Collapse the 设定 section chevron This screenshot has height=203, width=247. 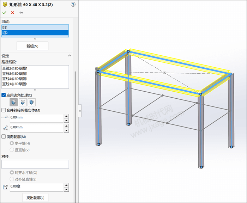[70, 56]
